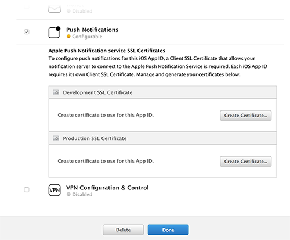Click the Push Notifications title label
Image resolution: width=290 pixels, height=240 pixels.
point(92,30)
